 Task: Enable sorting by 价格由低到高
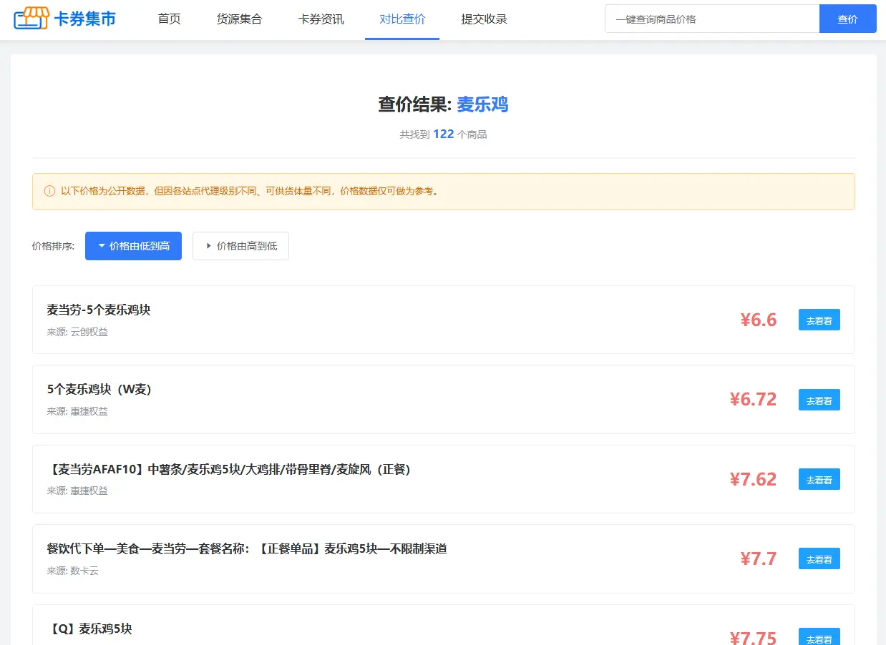[x=133, y=245]
